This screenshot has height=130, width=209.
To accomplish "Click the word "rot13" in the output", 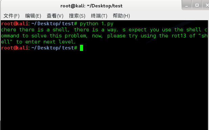I will (179, 36).
